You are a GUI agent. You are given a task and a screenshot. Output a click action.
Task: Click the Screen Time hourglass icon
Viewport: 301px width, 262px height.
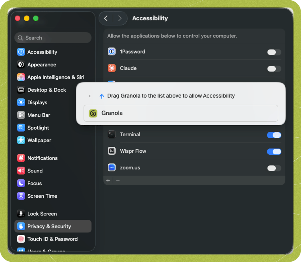pyautogui.click(x=21, y=196)
